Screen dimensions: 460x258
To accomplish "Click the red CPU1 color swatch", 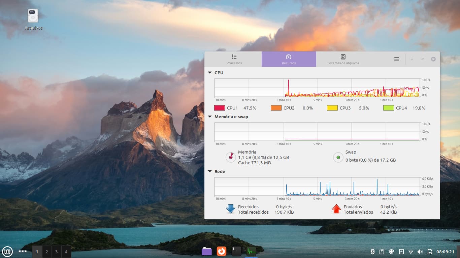I will tap(219, 108).
